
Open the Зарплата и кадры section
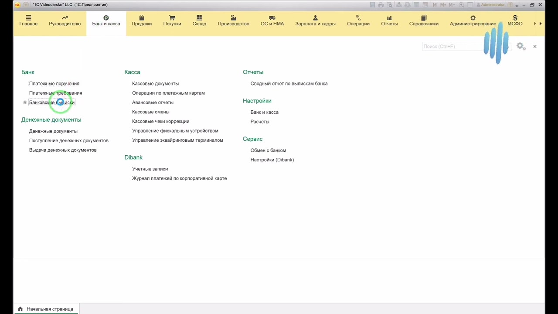coord(315,21)
